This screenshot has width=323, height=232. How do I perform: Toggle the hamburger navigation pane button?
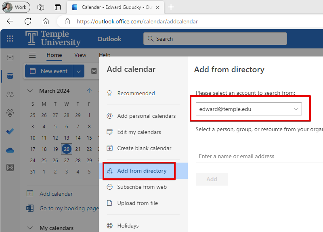pyautogui.click(x=32, y=55)
